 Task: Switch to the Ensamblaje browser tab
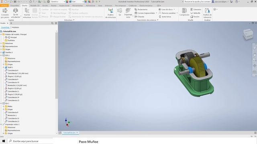5,28
